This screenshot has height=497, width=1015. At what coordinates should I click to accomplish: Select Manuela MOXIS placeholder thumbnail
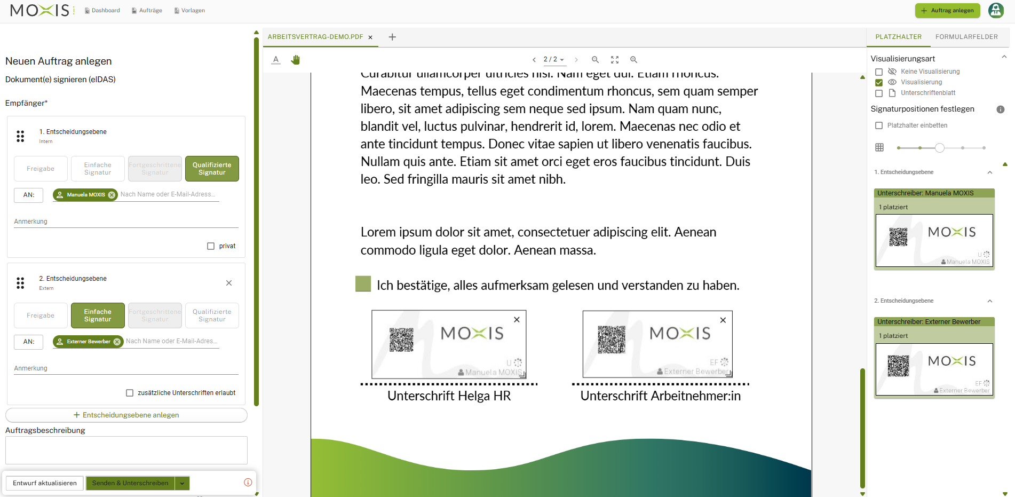click(x=934, y=241)
